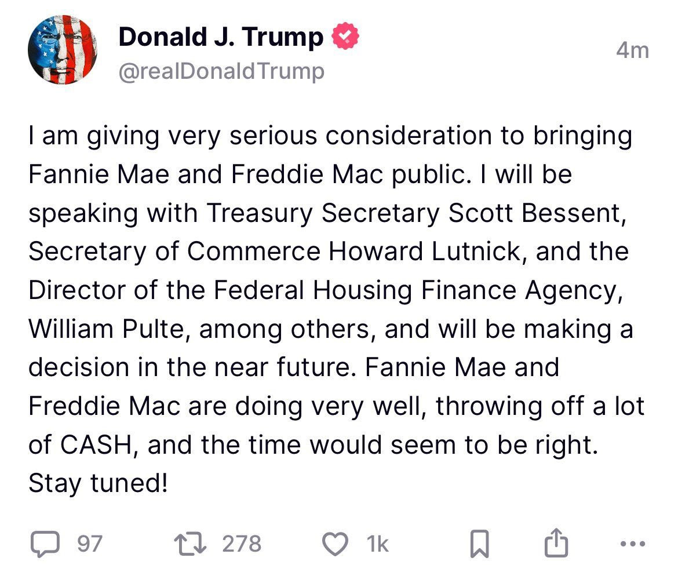The height and width of the screenshot is (565, 678).
Task: Tap the share upload icon
Action: [555, 542]
